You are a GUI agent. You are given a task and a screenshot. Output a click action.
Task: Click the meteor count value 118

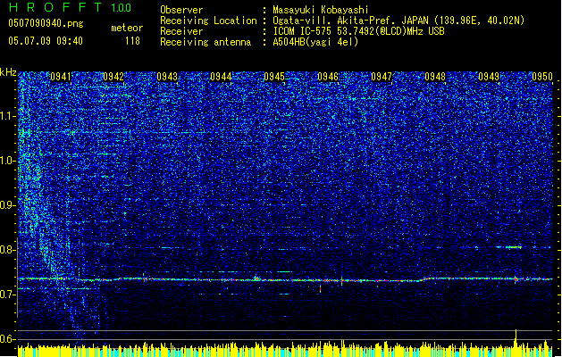132,41
